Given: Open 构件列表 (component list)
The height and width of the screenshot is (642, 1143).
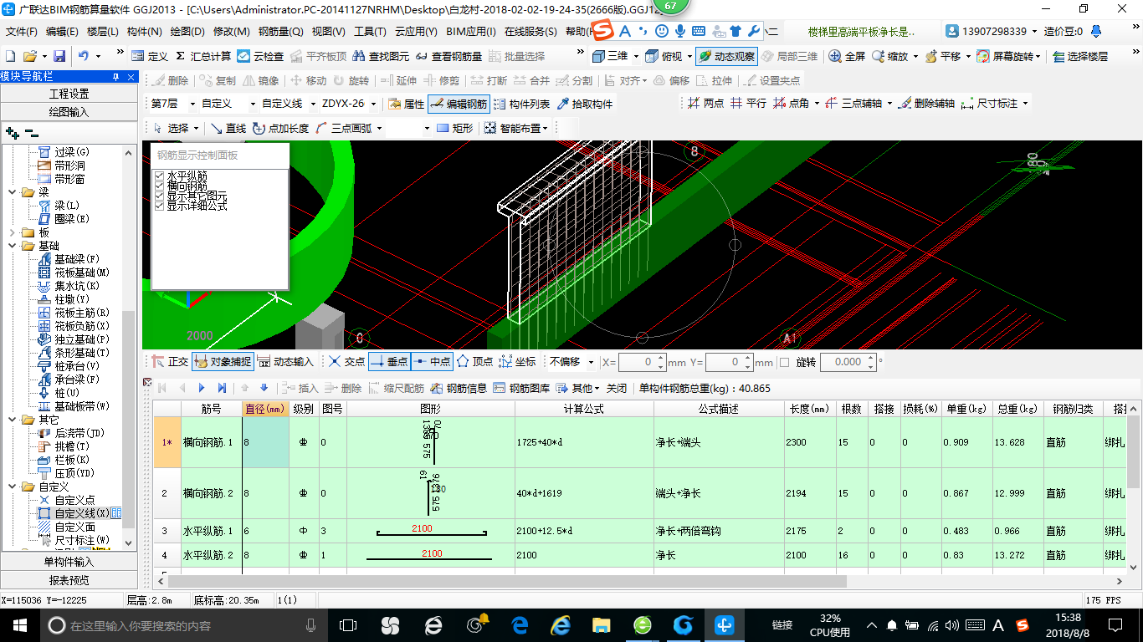Looking at the screenshot, I should click(x=522, y=104).
